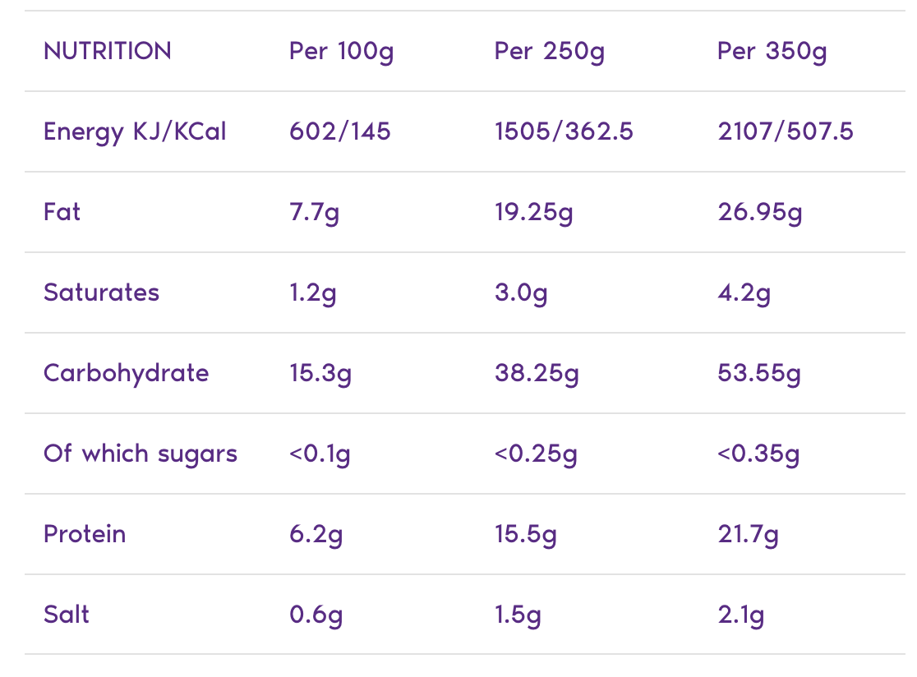This screenshot has height=677, width=917.
Task: Click the Protein row label
Action: click(85, 534)
